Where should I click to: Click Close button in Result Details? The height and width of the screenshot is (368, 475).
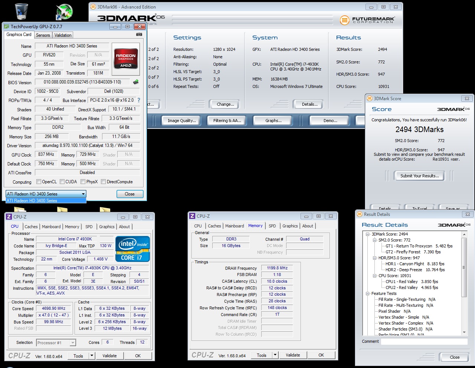(x=455, y=357)
